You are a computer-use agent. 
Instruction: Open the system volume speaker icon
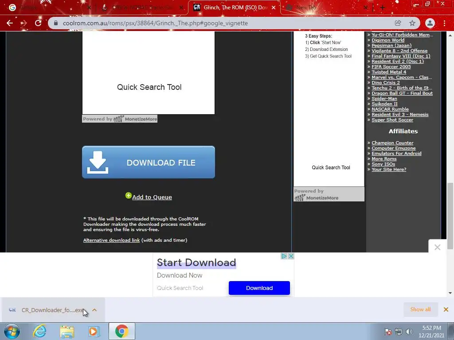[409, 332]
